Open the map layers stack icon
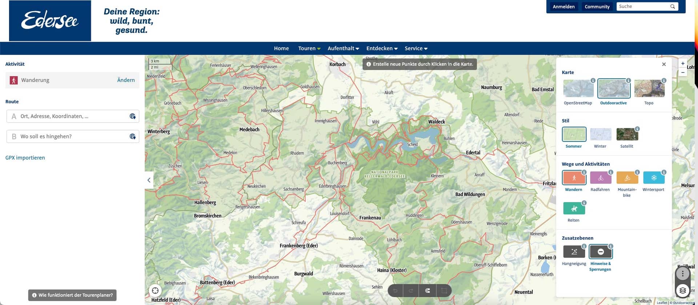The image size is (698, 305). [x=682, y=290]
